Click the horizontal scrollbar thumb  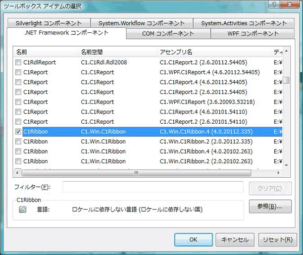click(x=136, y=173)
